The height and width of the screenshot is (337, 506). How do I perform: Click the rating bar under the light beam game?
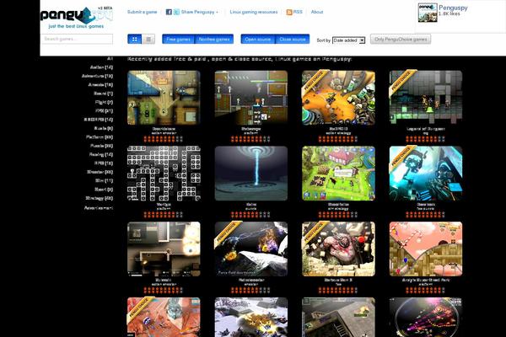coord(250,215)
